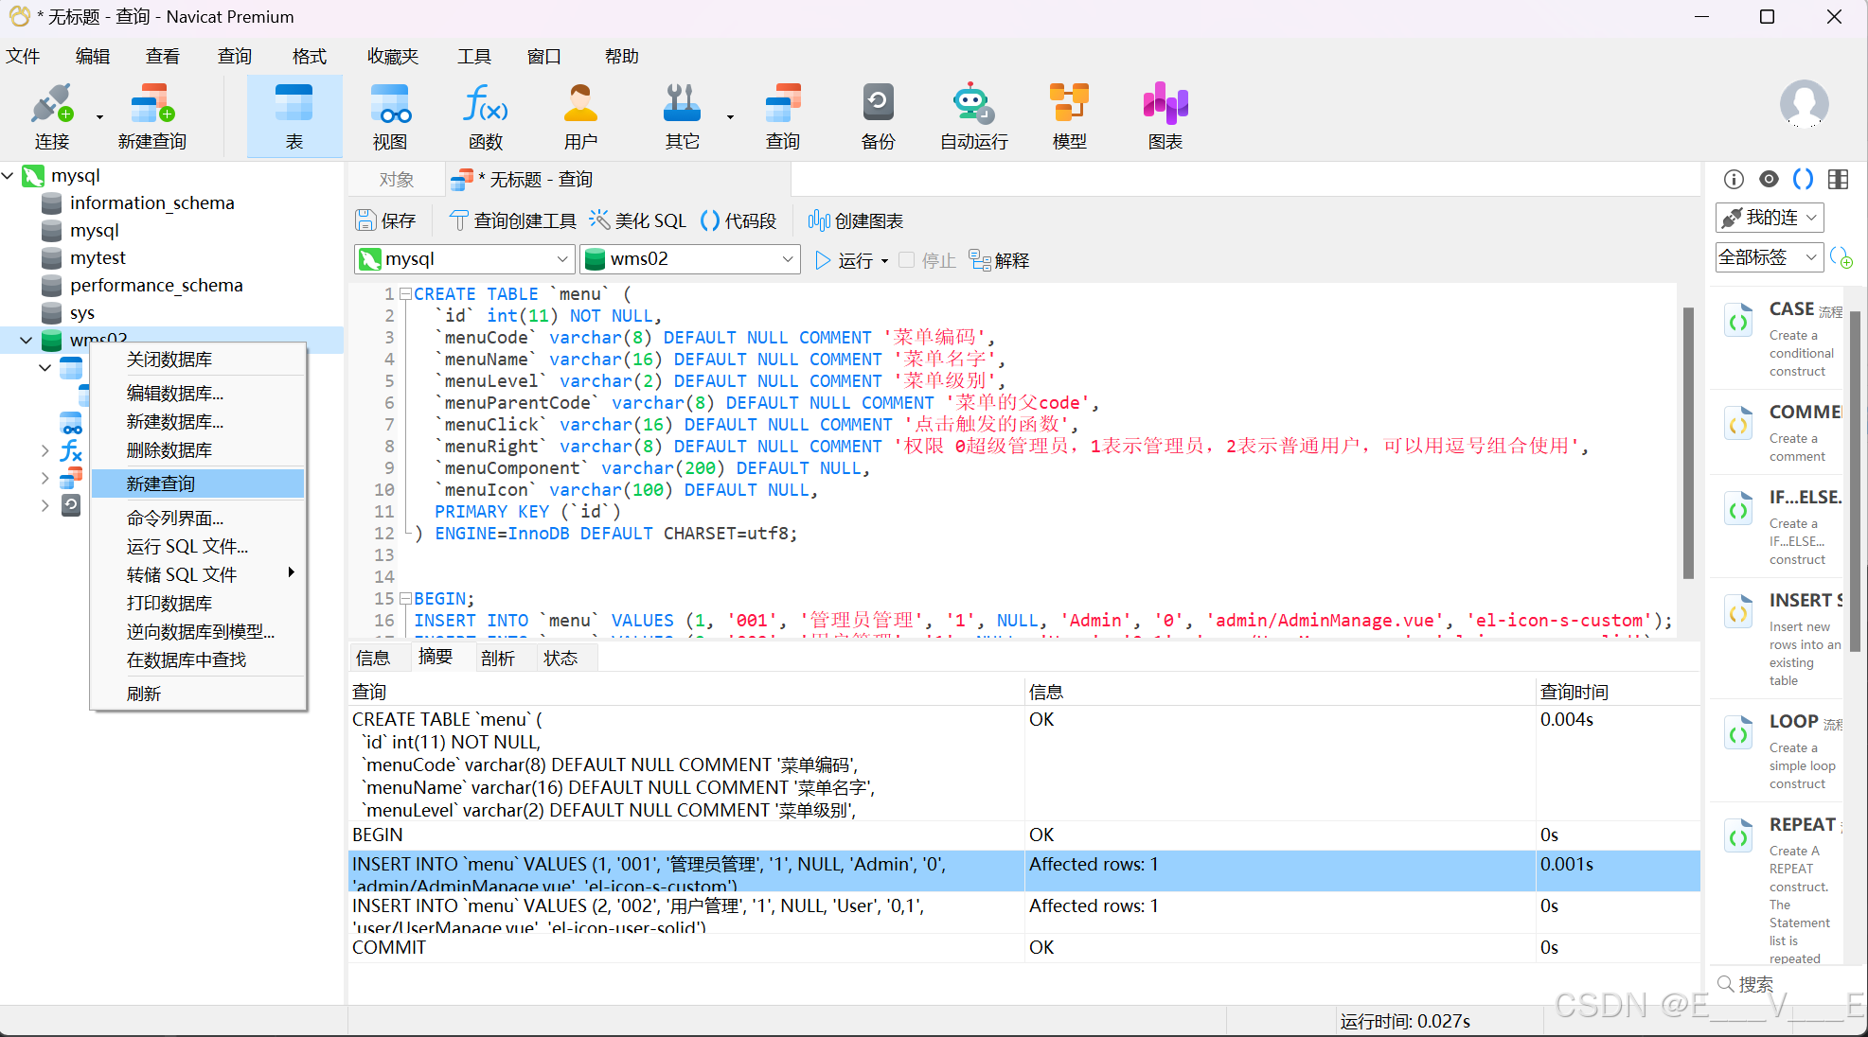The height and width of the screenshot is (1037, 1868).
Task: Click the 备份 (Backup) toolbar icon
Action: point(877,115)
